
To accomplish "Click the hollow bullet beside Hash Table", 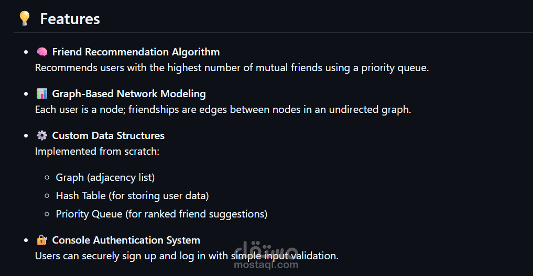I will click(x=48, y=196).
